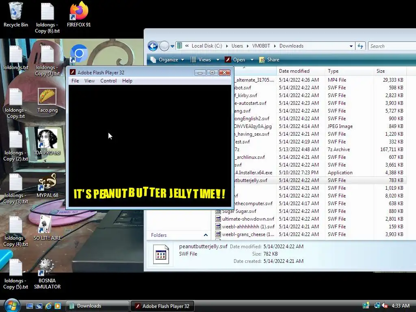
Task: Click Share in the Explorer toolbar
Action: [269, 60]
